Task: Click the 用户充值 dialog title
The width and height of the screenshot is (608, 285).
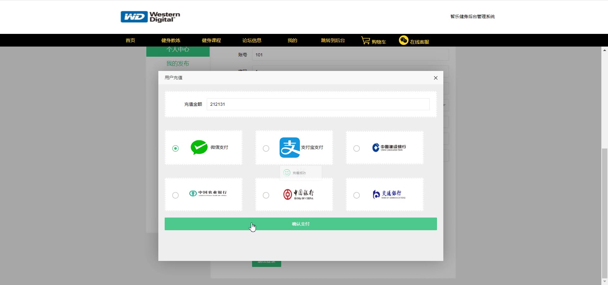Action: click(174, 78)
